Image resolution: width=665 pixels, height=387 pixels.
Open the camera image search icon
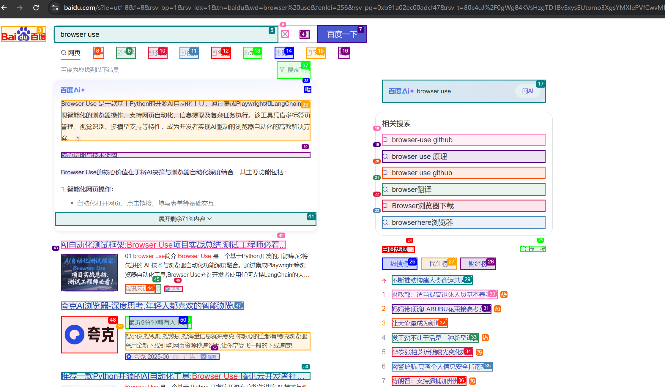point(305,34)
